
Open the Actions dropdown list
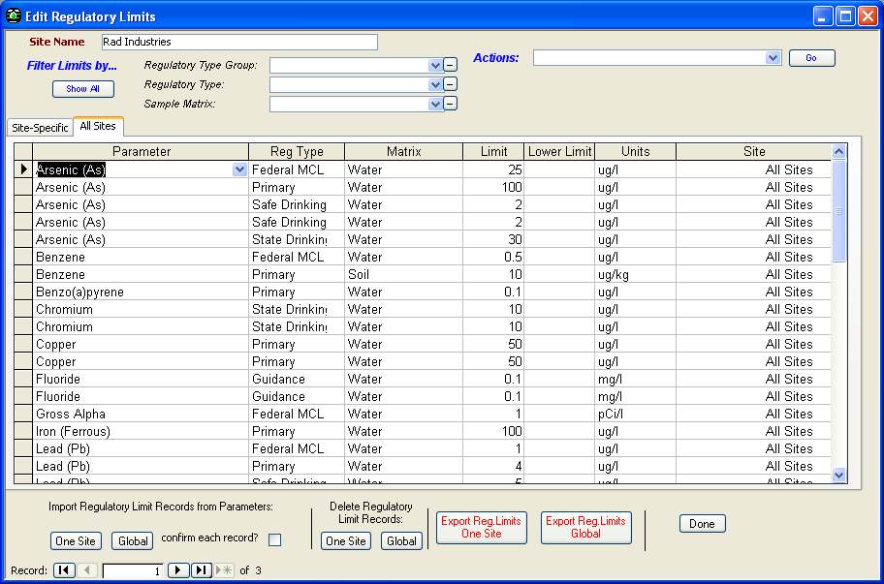click(x=773, y=57)
